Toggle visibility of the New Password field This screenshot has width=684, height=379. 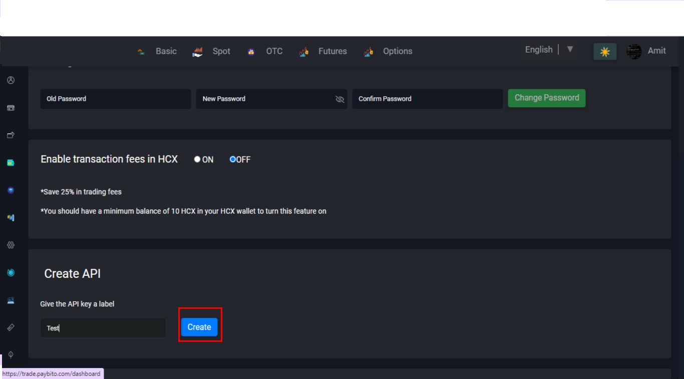click(340, 99)
